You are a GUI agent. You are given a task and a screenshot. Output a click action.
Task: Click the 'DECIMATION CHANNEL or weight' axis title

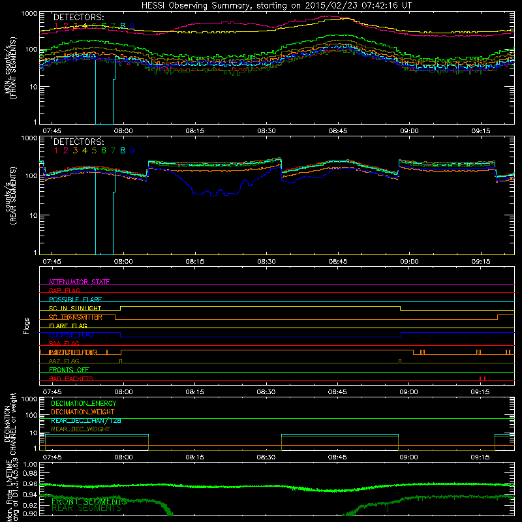pos(10,423)
